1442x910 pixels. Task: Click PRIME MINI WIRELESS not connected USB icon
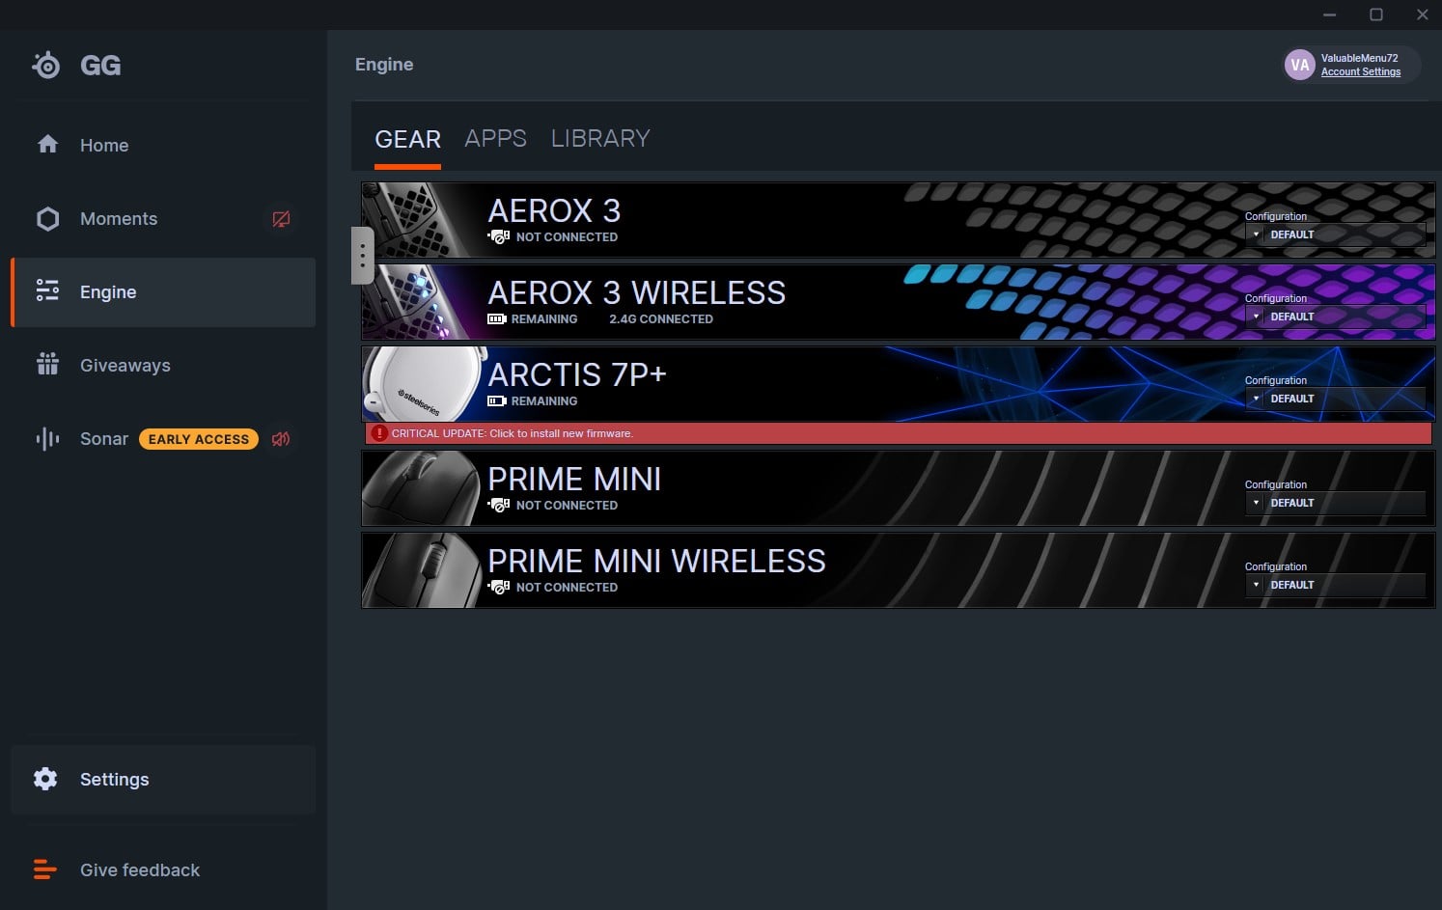pyautogui.click(x=498, y=587)
